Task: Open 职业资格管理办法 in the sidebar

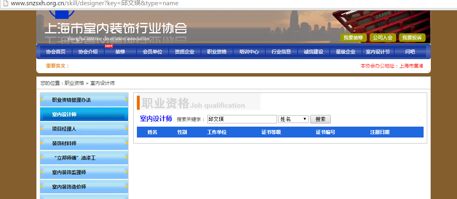Action: point(71,100)
